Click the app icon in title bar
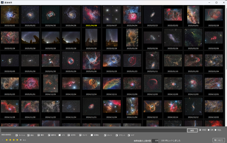The width and height of the screenshot is (227, 143). pos(3,3)
